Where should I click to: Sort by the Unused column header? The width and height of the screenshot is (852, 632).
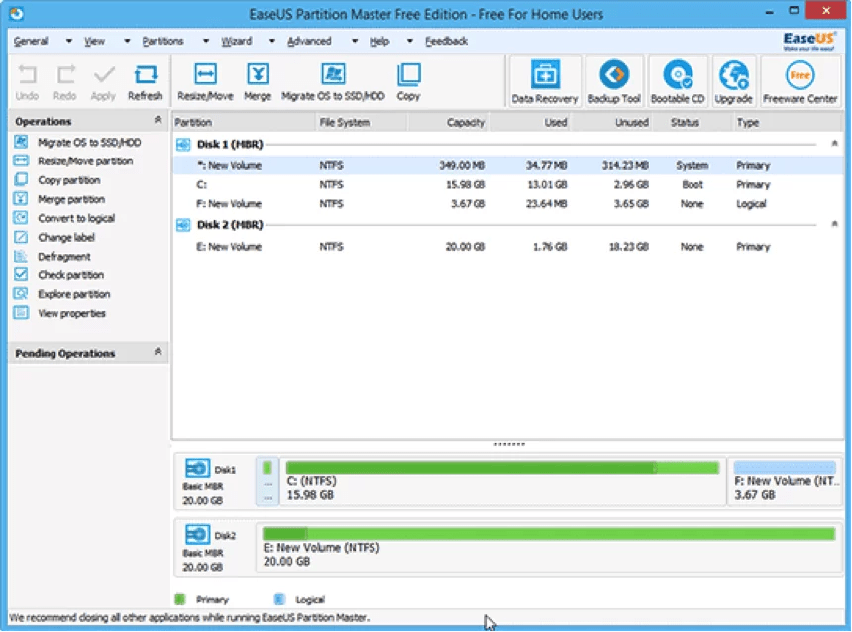tap(612, 122)
